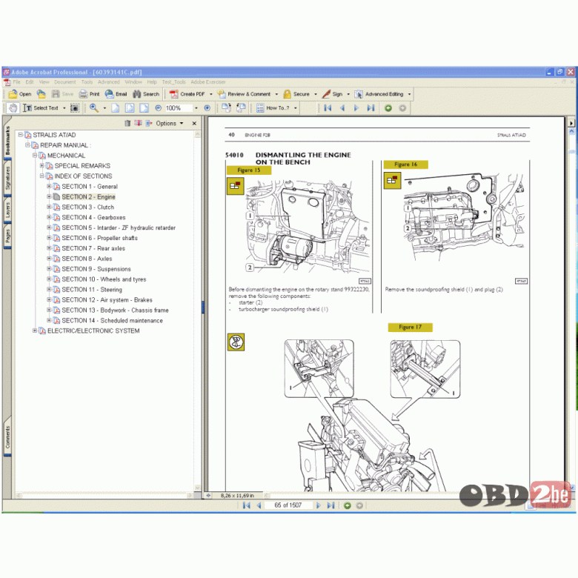Open the Comments side tab
Image resolution: width=578 pixels, height=578 pixels.
coord(7,437)
